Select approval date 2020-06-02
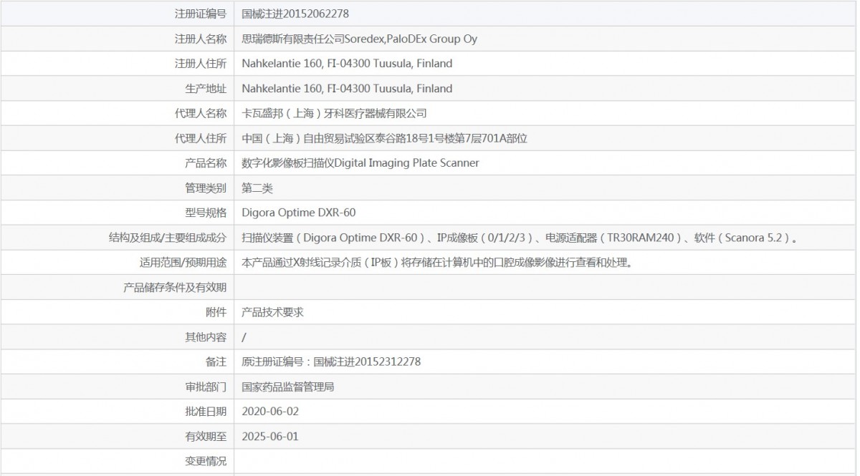 click(270, 412)
